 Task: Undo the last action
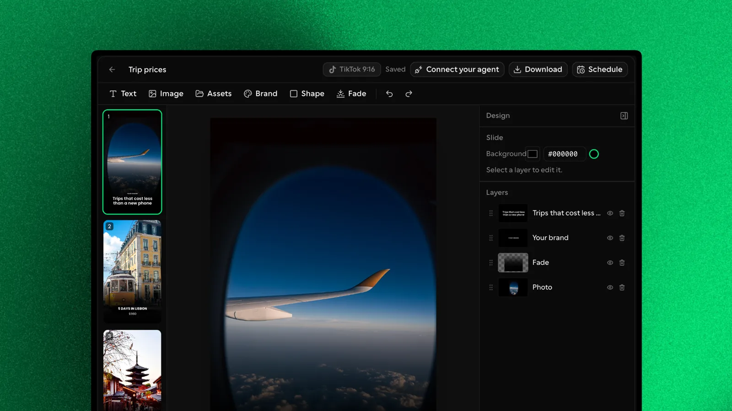click(x=389, y=94)
